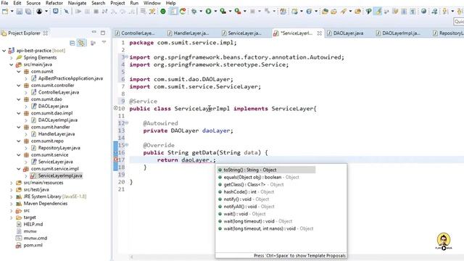The image size is (464, 261).
Task: Click the Search flashlight toolbar icon
Action: (x=343, y=12)
